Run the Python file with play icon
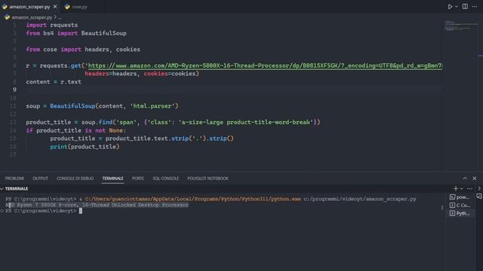Image resolution: width=483 pixels, height=271 pixels. [x=450, y=7]
